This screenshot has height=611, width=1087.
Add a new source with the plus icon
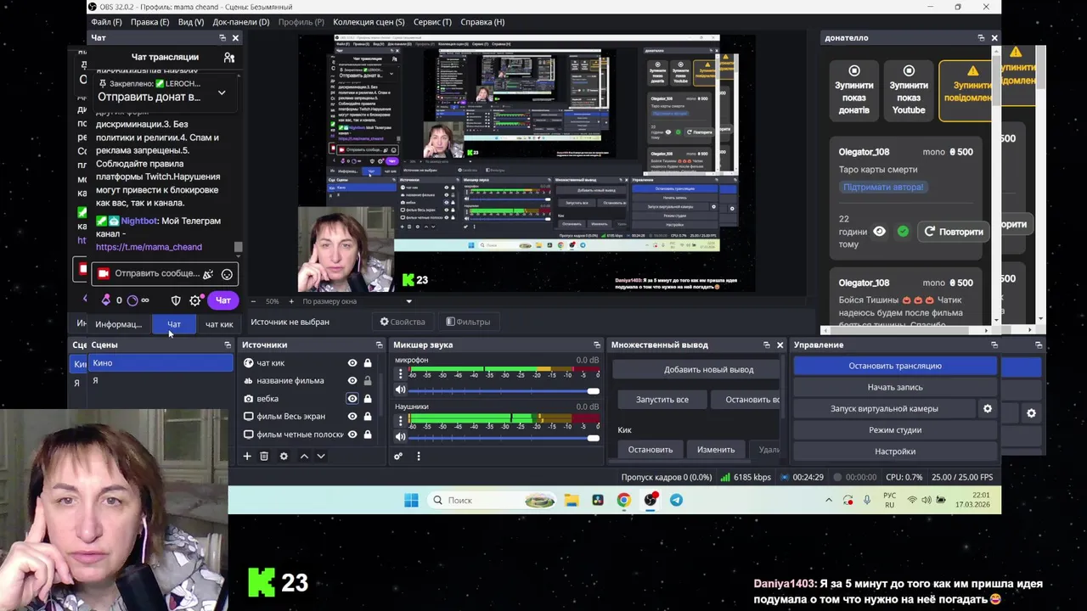point(247,456)
